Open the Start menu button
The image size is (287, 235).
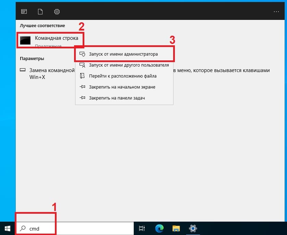pos(7,228)
